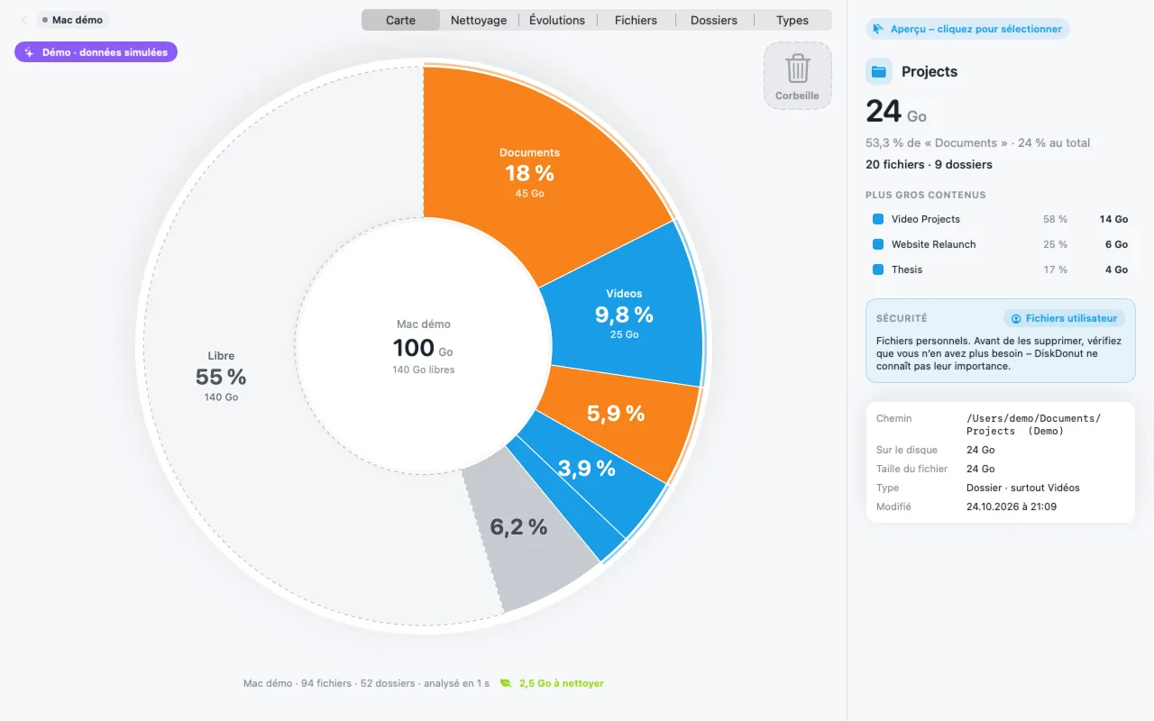Open the Évolutions tab
The height and width of the screenshot is (721, 1154).
(x=557, y=20)
